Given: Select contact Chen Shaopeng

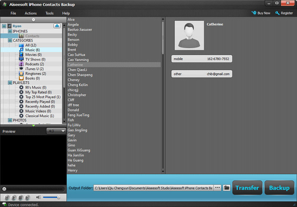Looking at the screenshot, I should 114,75.
